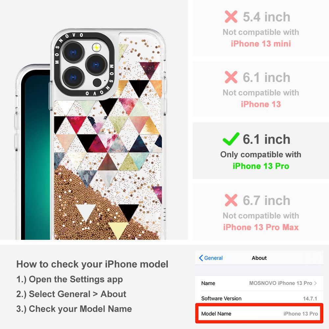Click the top-left camera lens
Screen dimensions: 329x329
tap(73, 52)
